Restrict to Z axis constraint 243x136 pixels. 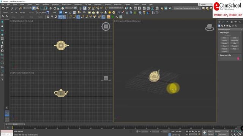tap(56, 17)
